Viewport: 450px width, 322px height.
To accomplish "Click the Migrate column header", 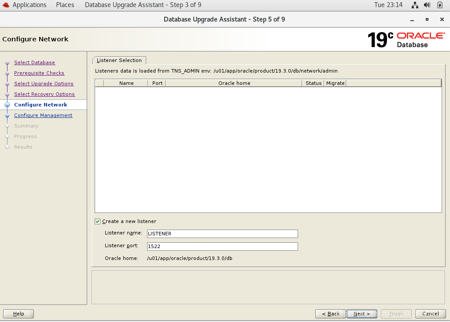I will [x=335, y=83].
